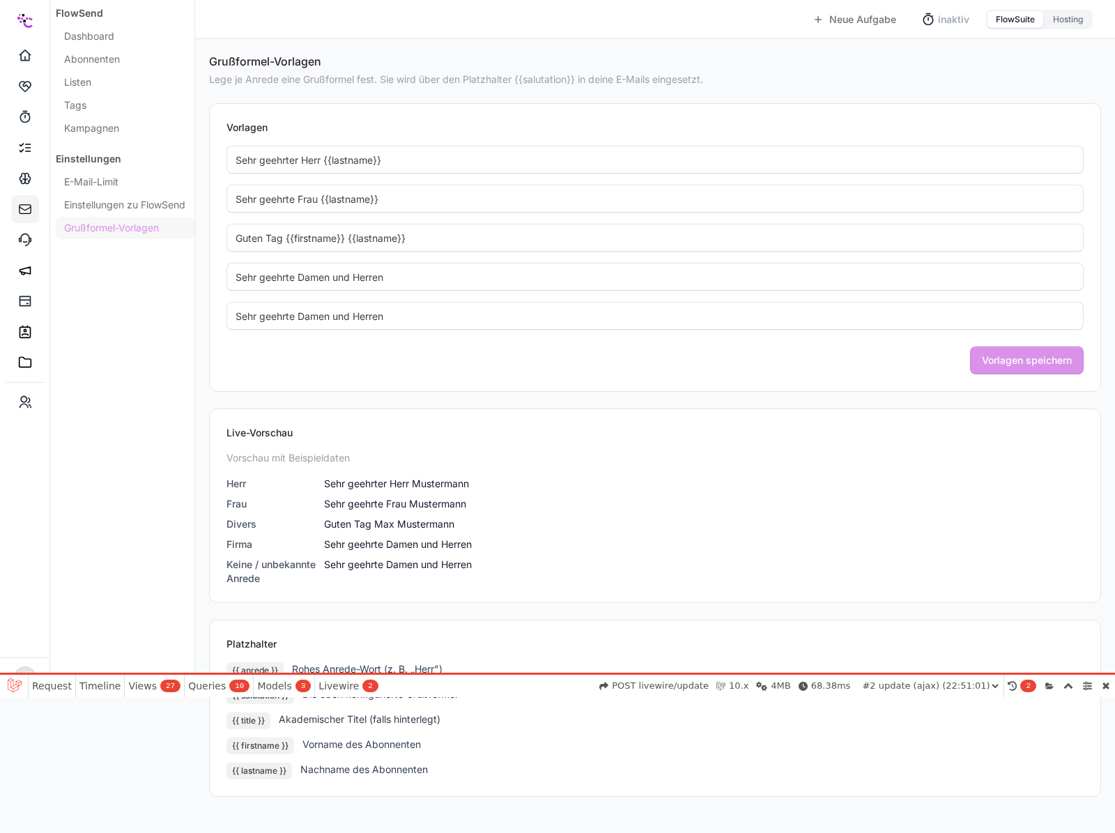Click the debugbar history icon
The height and width of the screenshot is (833, 1115).
point(1013,686)
